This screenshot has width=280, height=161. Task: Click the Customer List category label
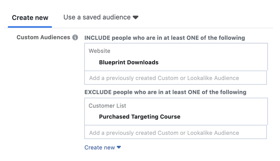pos(107,106)
